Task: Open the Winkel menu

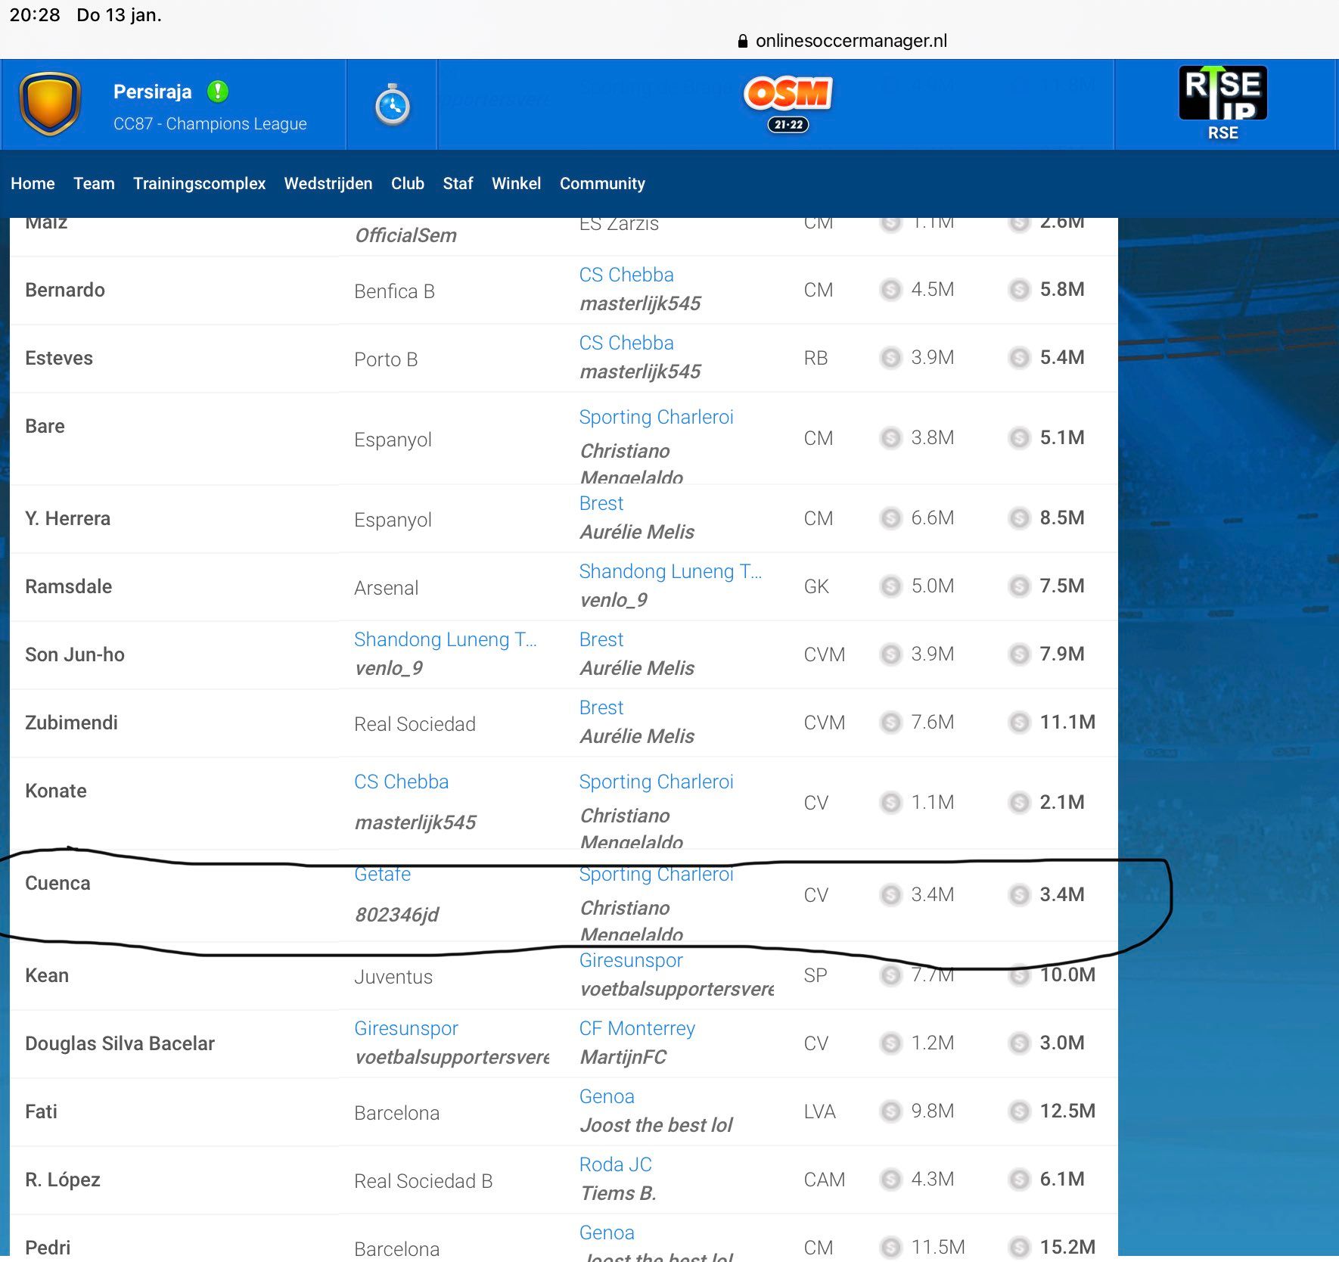Action: [517, 184]
